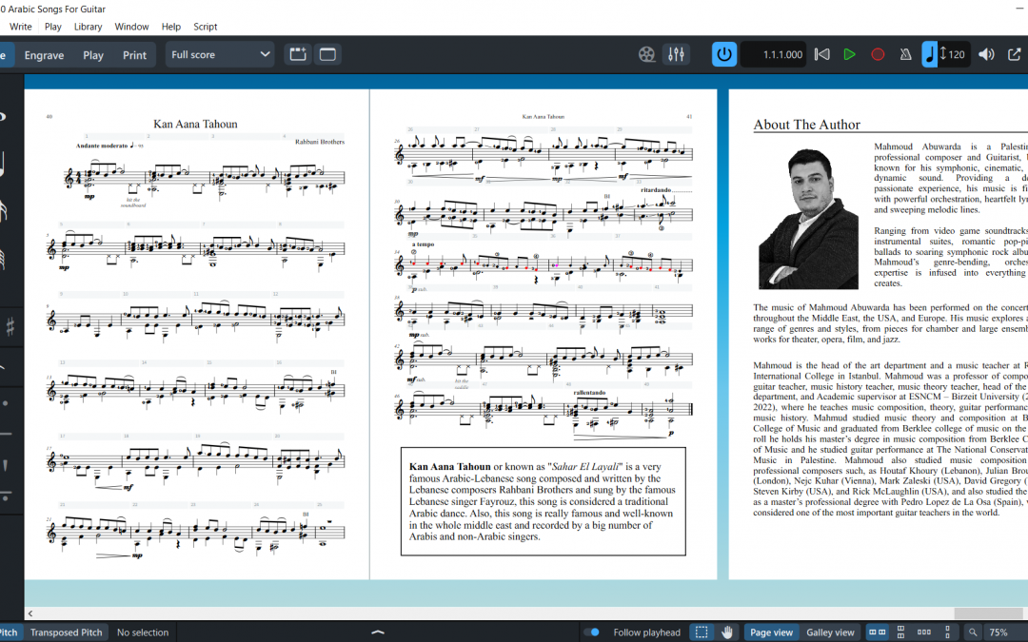Screen dimensions: 1028x642
Task: Click the zoom magnifier icon
Action: click(973, 632)
